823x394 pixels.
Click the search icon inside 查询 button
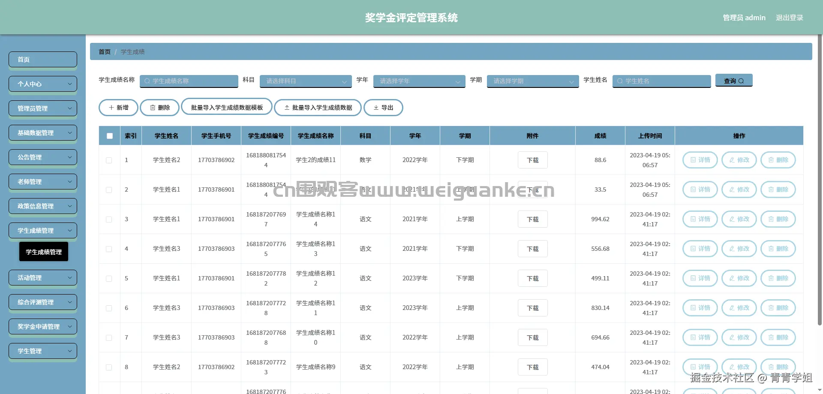click(741, 81)
